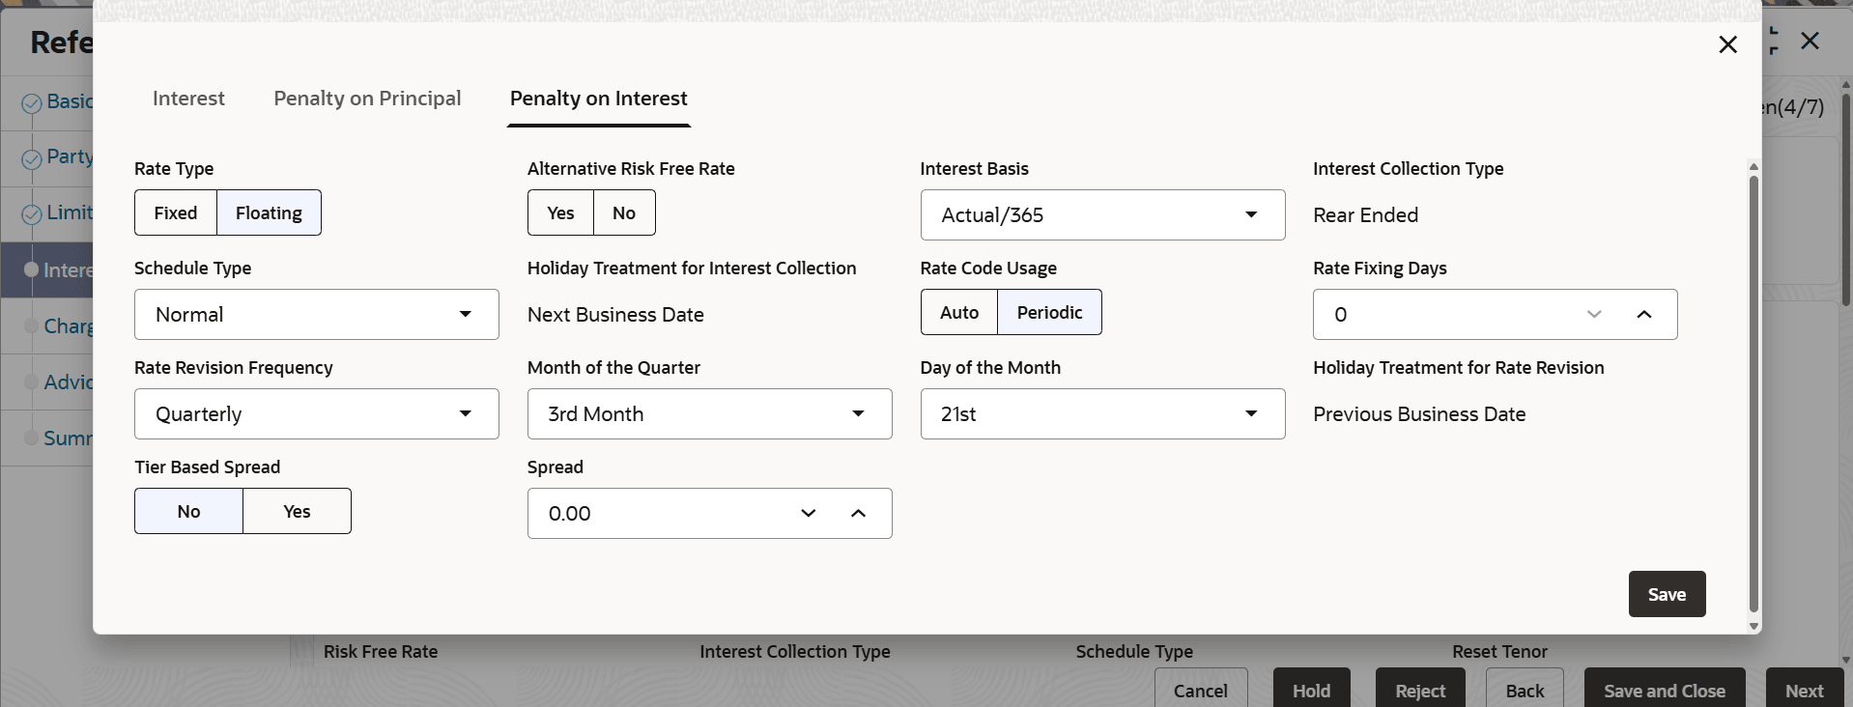Image resolution: width=1853 pixels, height=707 pixels.
Task: Open the Day of the Month dropdown
Action: click(1101, 414)
